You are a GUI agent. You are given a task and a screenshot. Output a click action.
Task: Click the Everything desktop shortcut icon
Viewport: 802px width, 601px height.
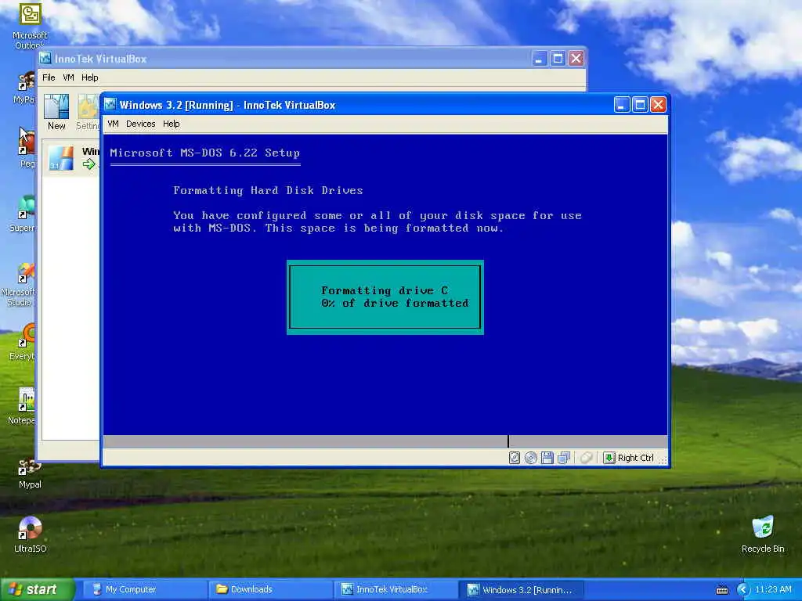click(x=23, y=342)
